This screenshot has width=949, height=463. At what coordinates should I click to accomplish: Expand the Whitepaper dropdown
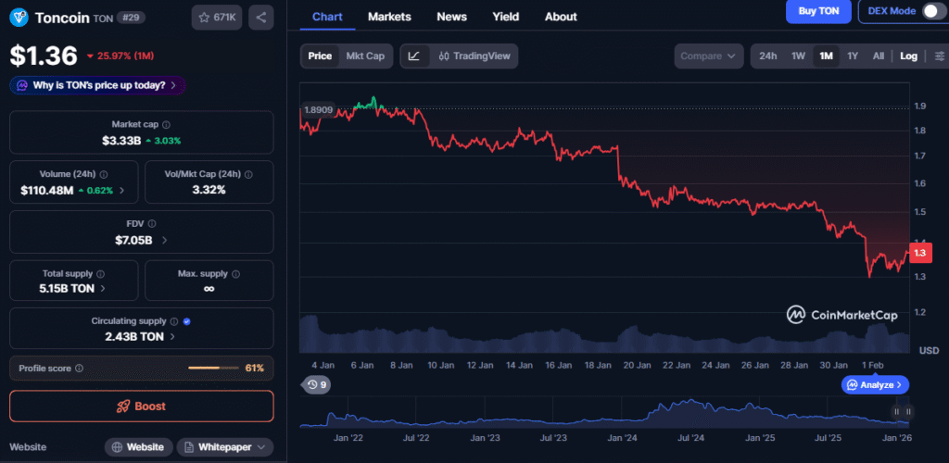pos(225,447)
